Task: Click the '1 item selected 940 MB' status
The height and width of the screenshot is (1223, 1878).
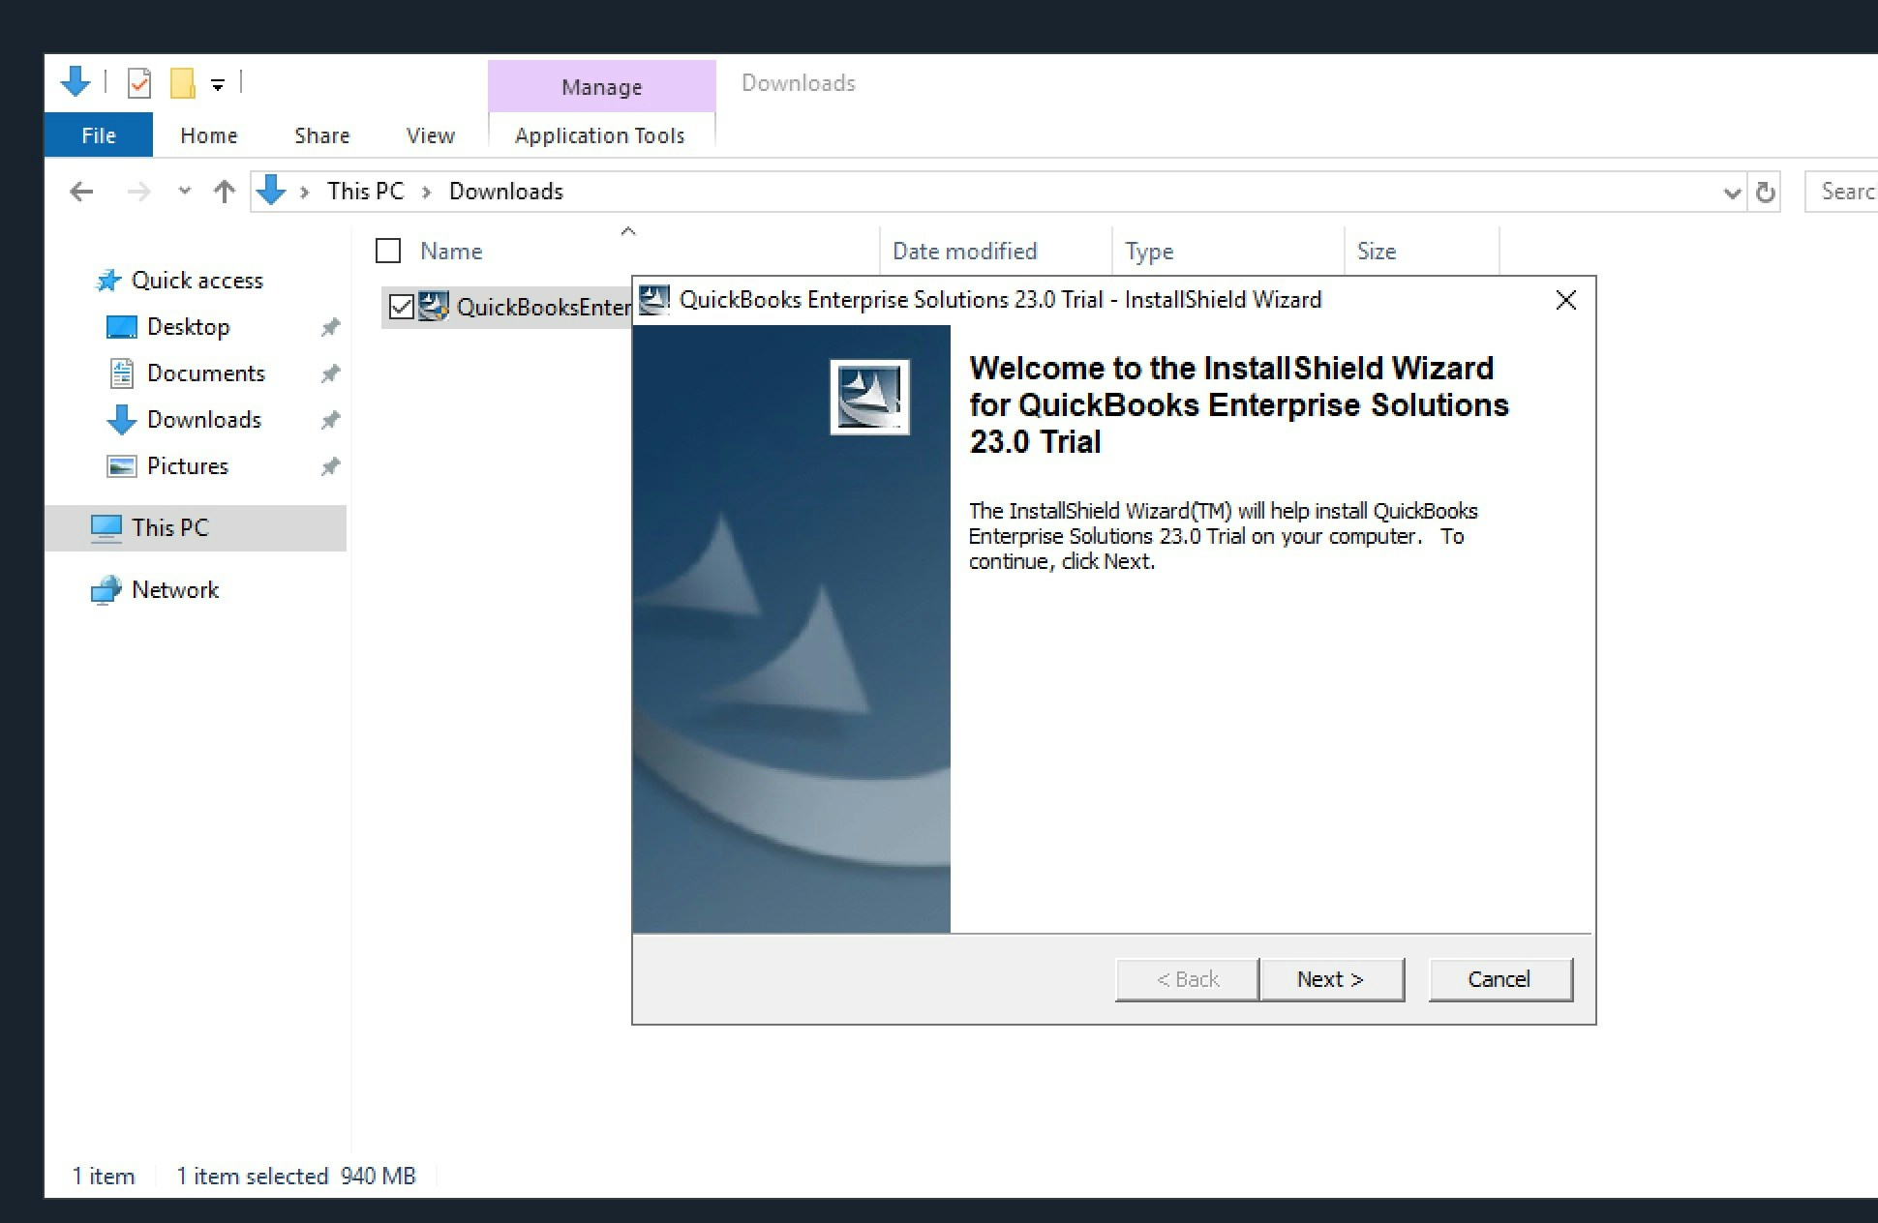Action: (x=295, y=1177)
